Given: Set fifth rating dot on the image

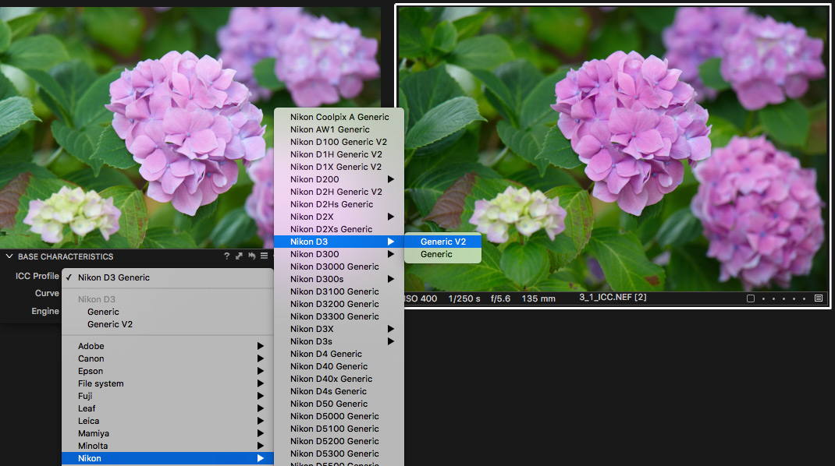Looking at the screenshot, I should (804, 298).
